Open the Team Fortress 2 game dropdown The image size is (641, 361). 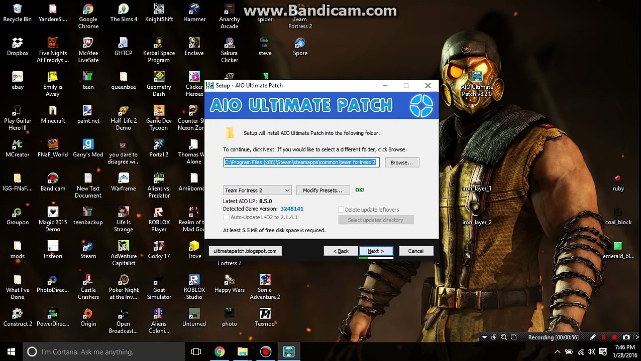point(257,191)
